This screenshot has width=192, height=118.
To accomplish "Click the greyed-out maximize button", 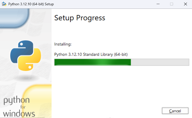I will pos(172,4).
